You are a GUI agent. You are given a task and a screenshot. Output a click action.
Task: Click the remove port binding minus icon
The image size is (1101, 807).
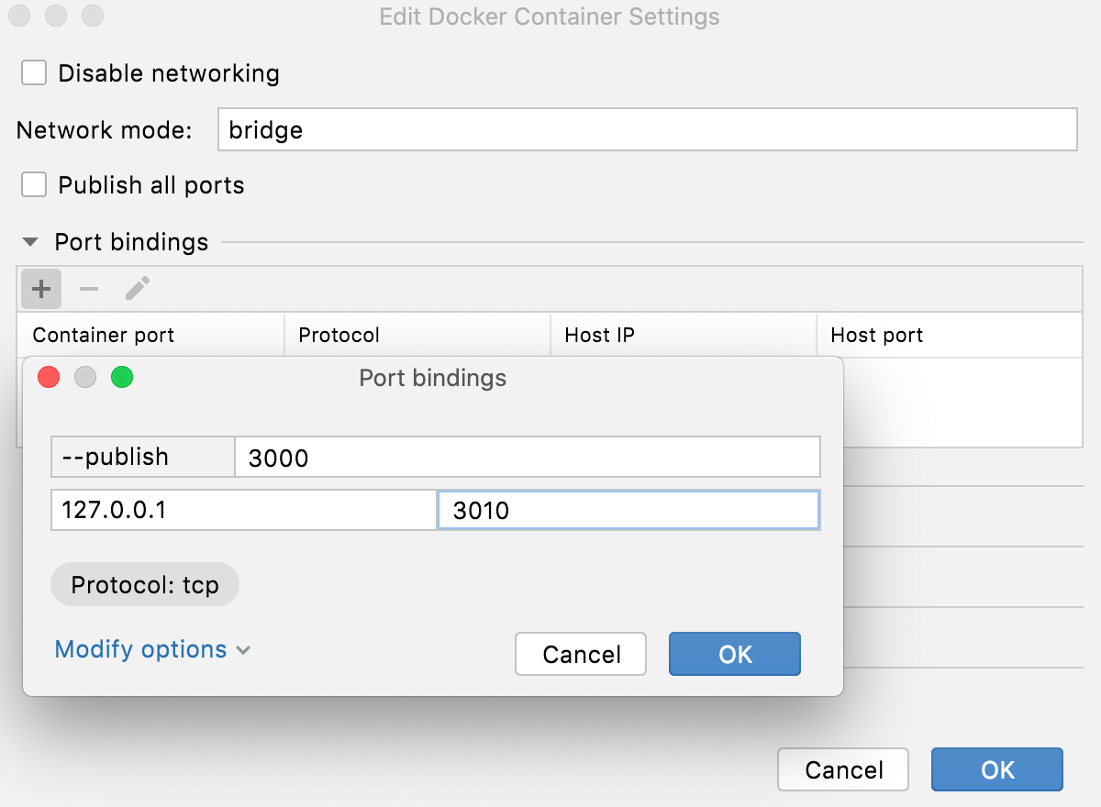point(88,288)
